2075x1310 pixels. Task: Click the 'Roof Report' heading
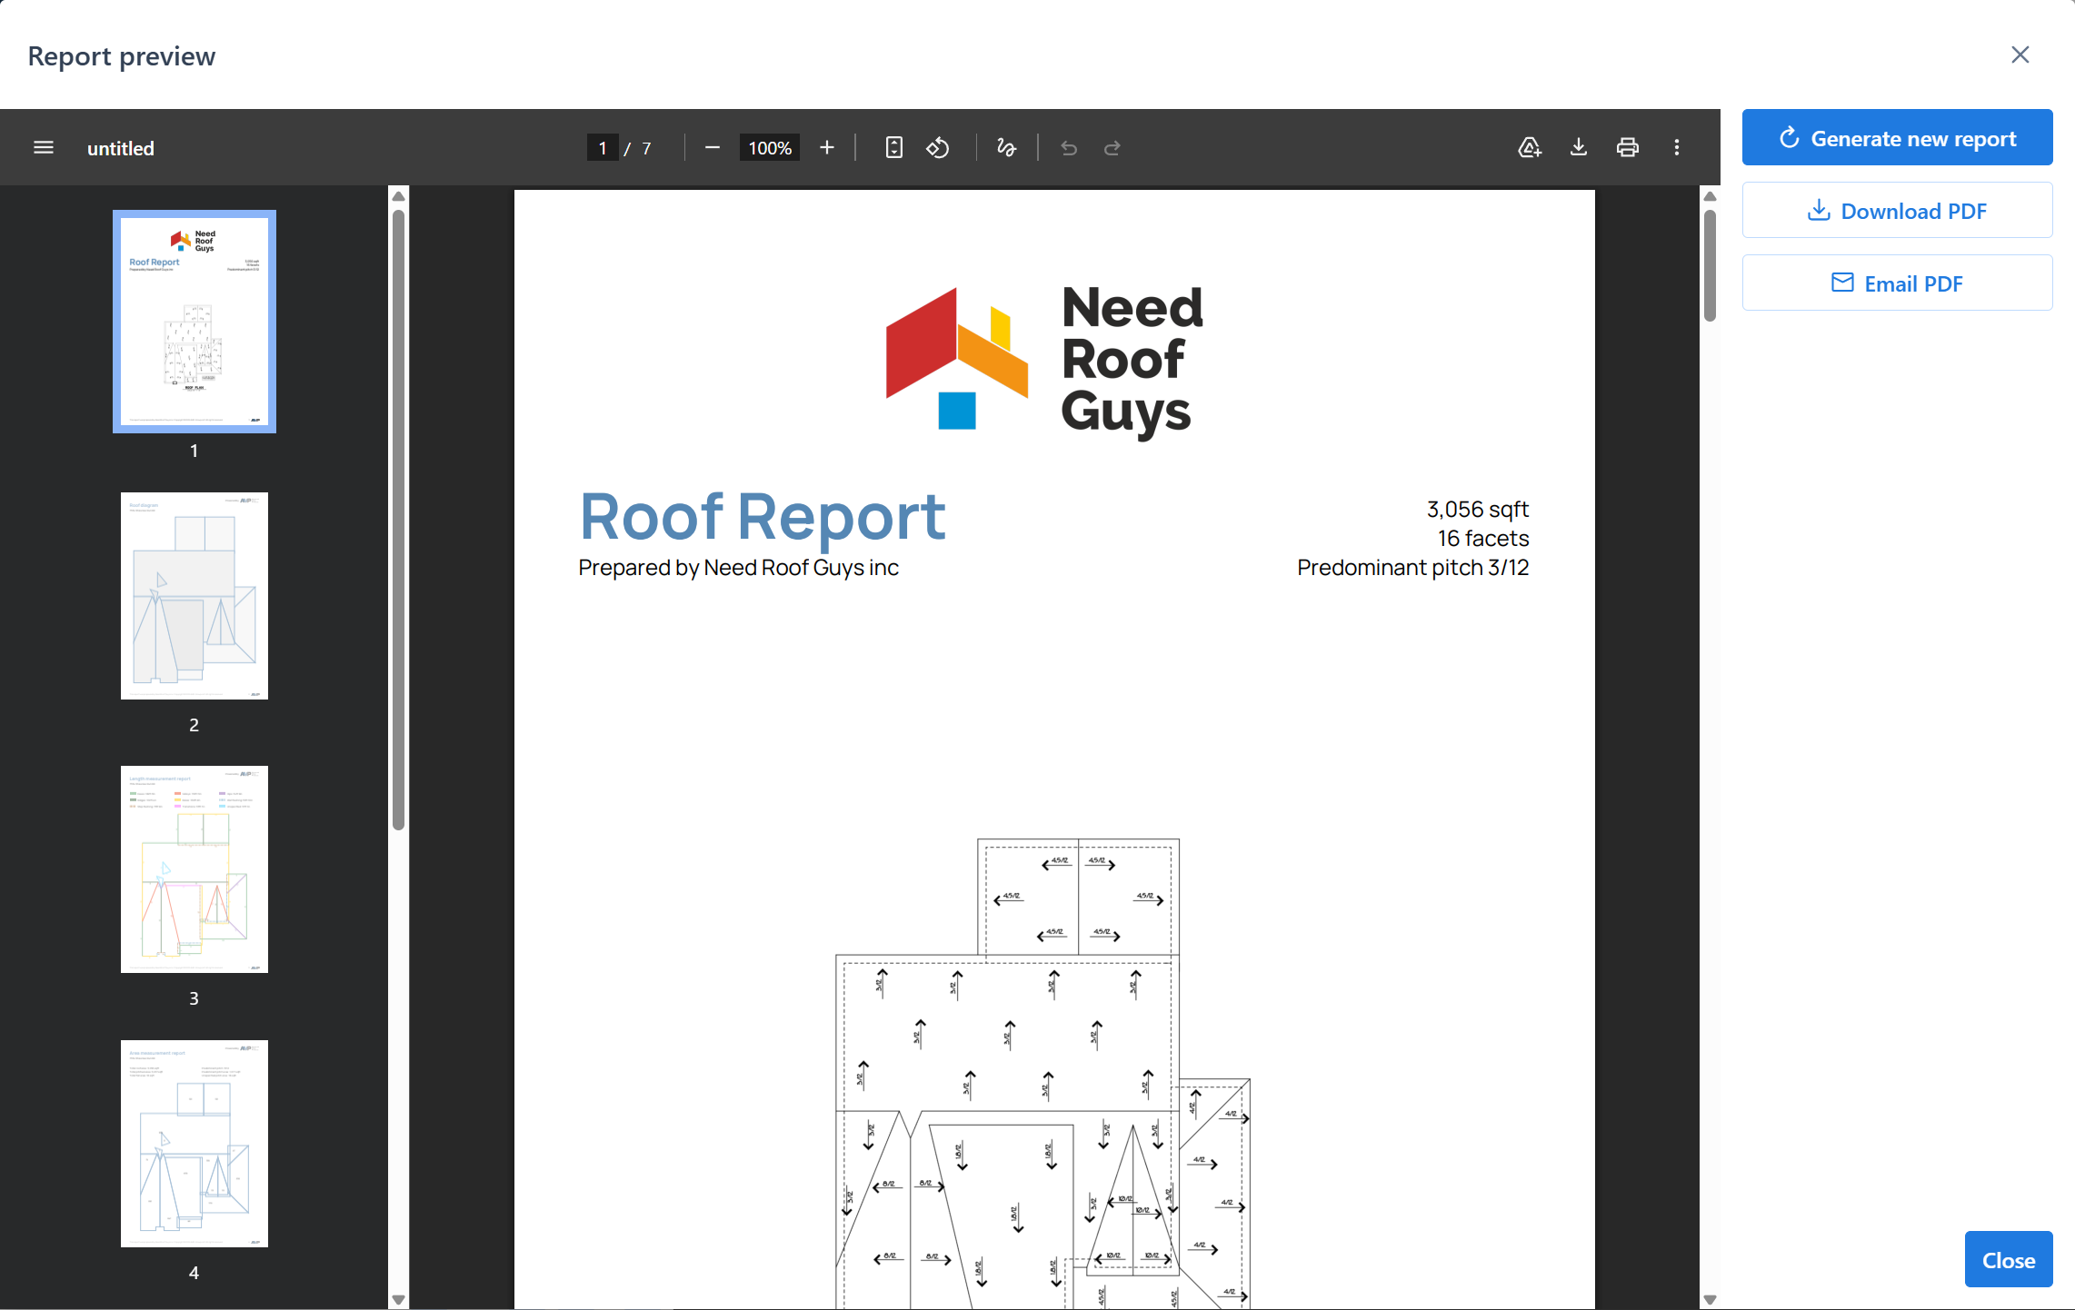[763, 517]
